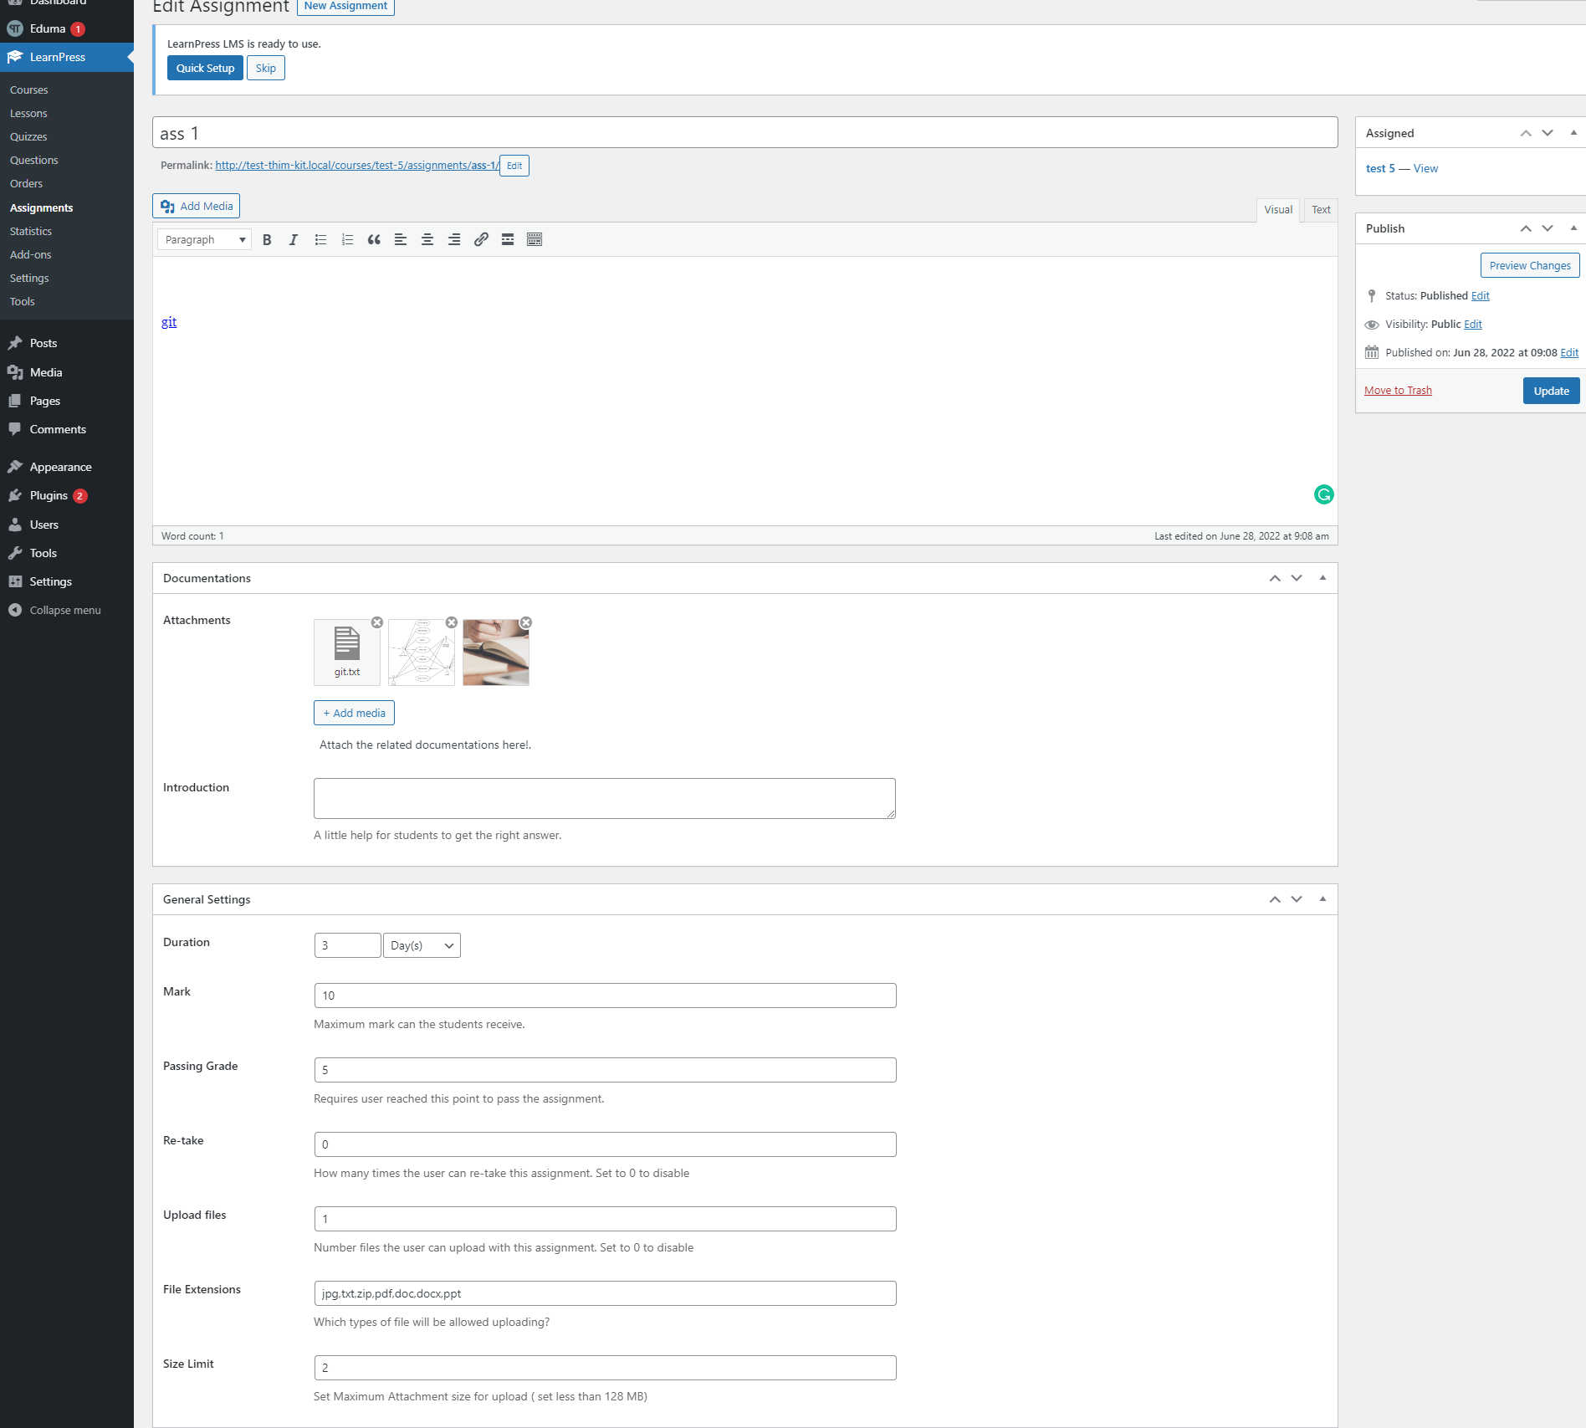
Task: Apply blockquote formatting
Action: (x=374, y=240)
